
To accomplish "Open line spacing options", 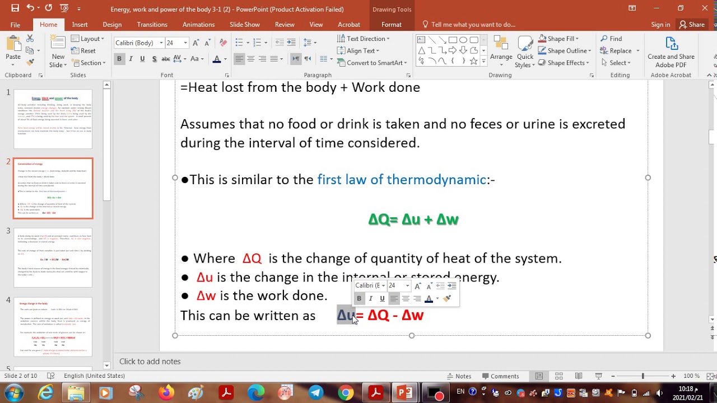I will pyautogui.click(x=309, y=43).
